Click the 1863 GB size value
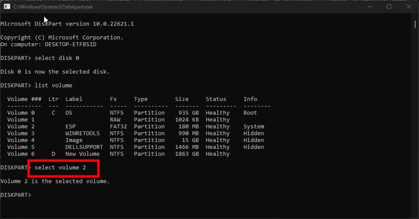Screen dimensions: 419x219 point(187,154)
